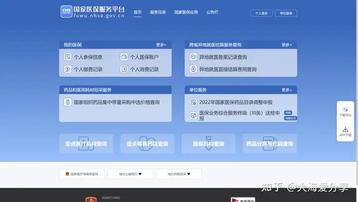Expand the 地方公服网厅 dropdown
This screenshot has height=202, width=358.
point(130,174)
